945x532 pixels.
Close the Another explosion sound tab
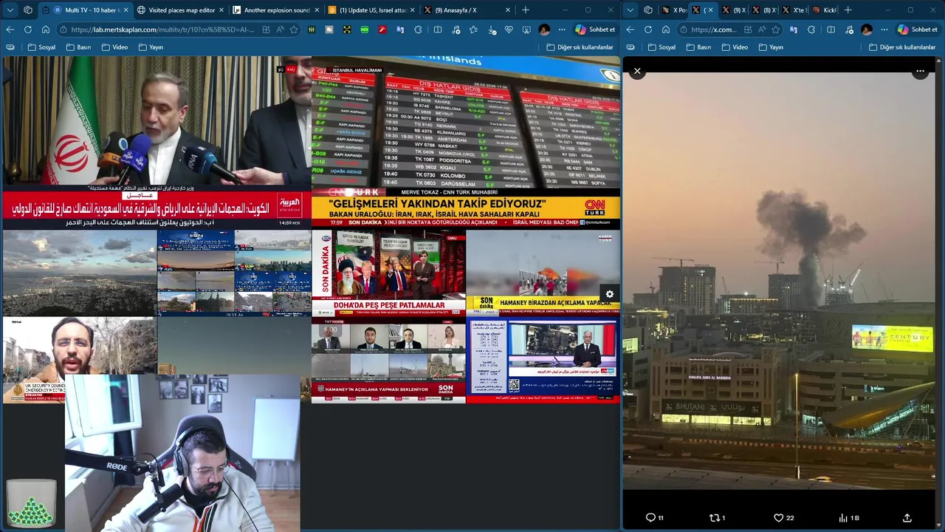pyautogui.click(x=317, y=10)
